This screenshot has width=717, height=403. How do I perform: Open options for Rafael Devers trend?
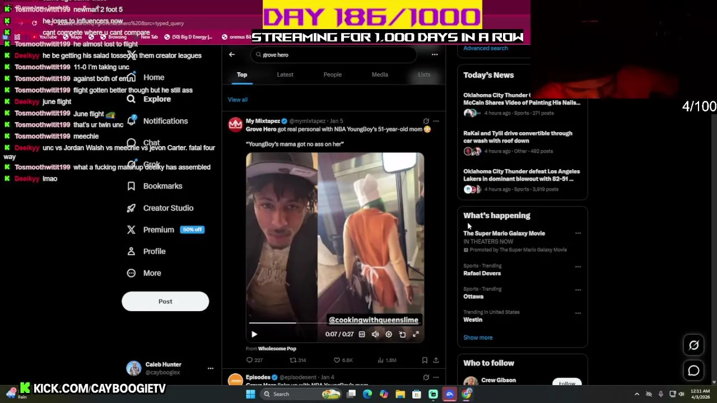pos(578,266)
